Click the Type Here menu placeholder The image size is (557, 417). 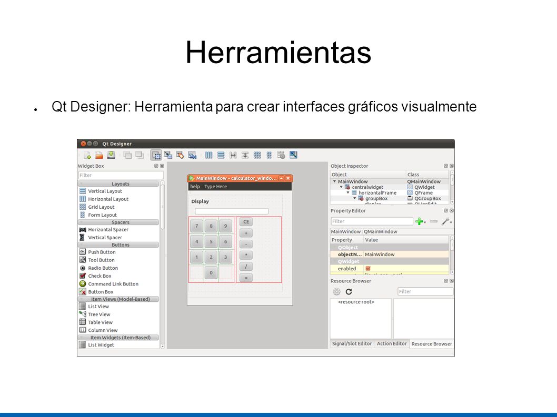click(x=215, y=186)
